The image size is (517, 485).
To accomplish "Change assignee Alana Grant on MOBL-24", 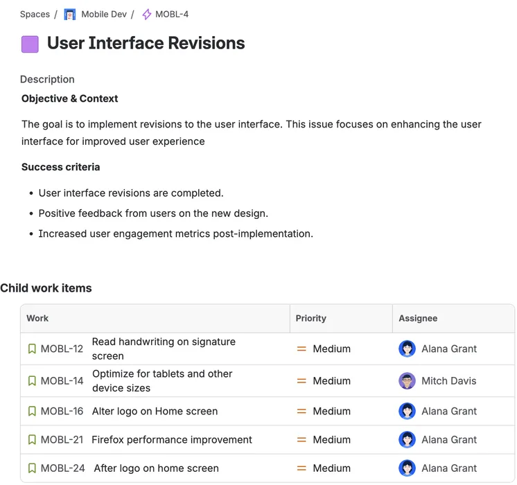I will (448, 468).
